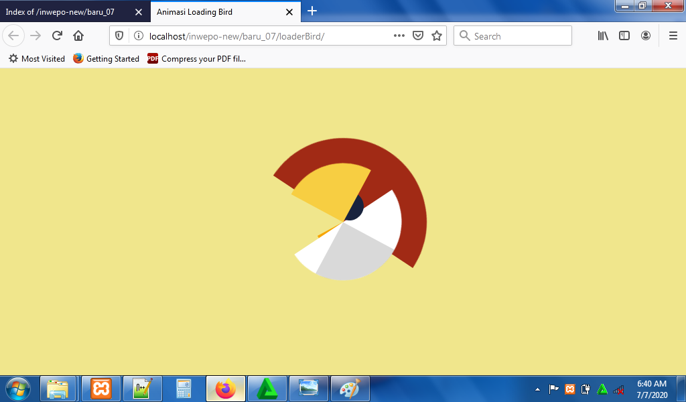Close the Animasi Loading Bird tab
This screenshot has width=686, height=402.
tap(289, 12)
